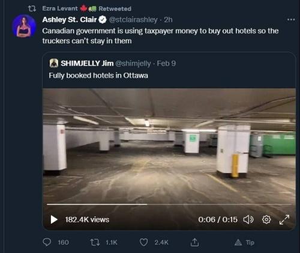The image size is (300, 253).
Task: Click the Tip triangle icon
Action: 238,242
